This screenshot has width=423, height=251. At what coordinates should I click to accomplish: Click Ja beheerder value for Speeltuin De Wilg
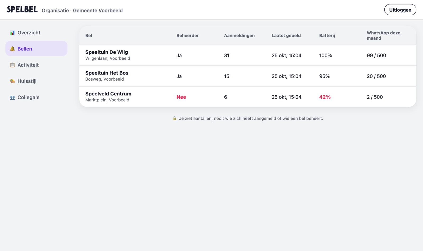[x=179, y=55]
